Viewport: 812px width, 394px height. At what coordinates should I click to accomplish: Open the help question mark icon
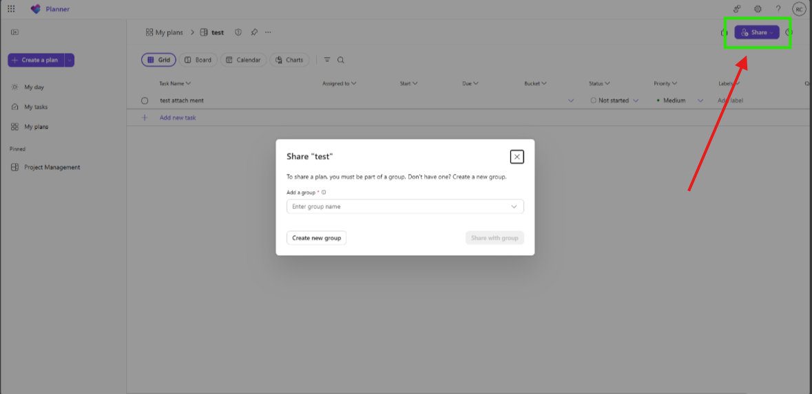pos(778,9)
